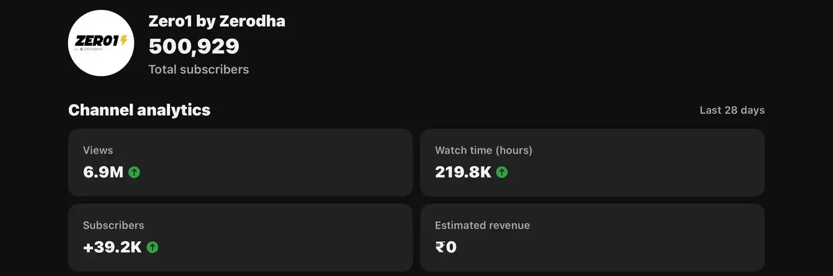The width and height of the screenshot is (833, 276).
Task: Click the yellow lightning bolt in the logo
Action: tap(124, 40)
